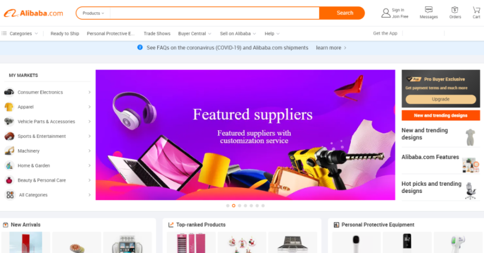Open the Trade Shows menu item
The height and width of the screenshot is (253, 484).
tap(157, 33)
